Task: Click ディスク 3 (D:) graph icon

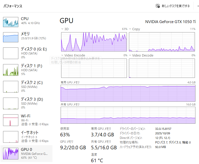Action: tap(10, 103)
